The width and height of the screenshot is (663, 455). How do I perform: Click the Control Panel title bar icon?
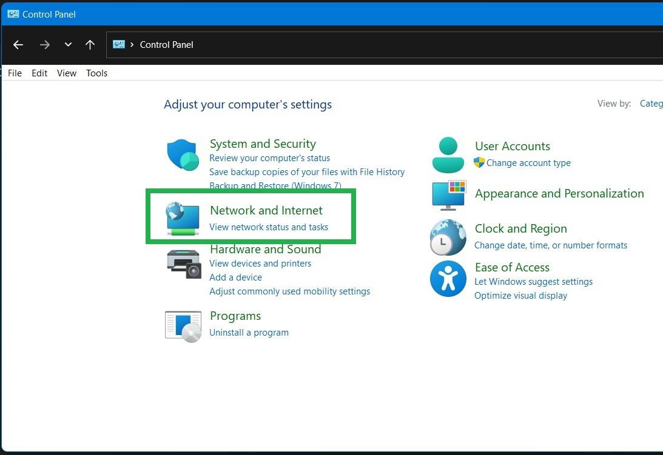(13, 14)
